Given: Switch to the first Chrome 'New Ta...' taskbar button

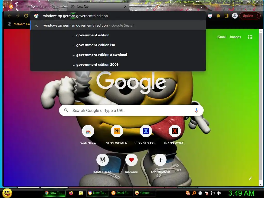Looking at the screenshot, I should [54, 193].
